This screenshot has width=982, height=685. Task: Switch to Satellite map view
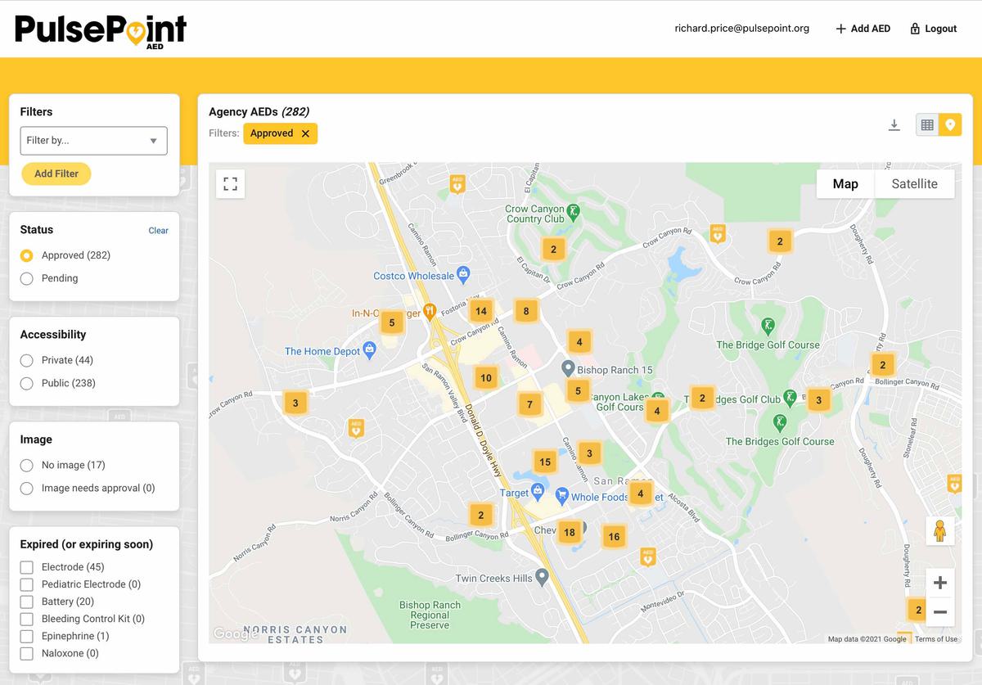[914, 183]
